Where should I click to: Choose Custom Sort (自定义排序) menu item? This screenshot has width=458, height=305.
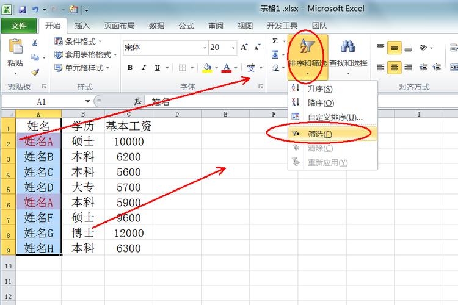point(332,117)
